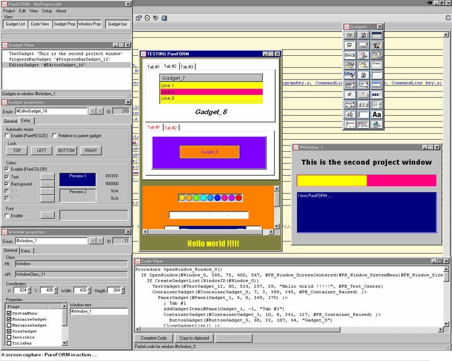
Task: Select the Date gadget in Gadgets palette
Action: [x=350, y=55]
